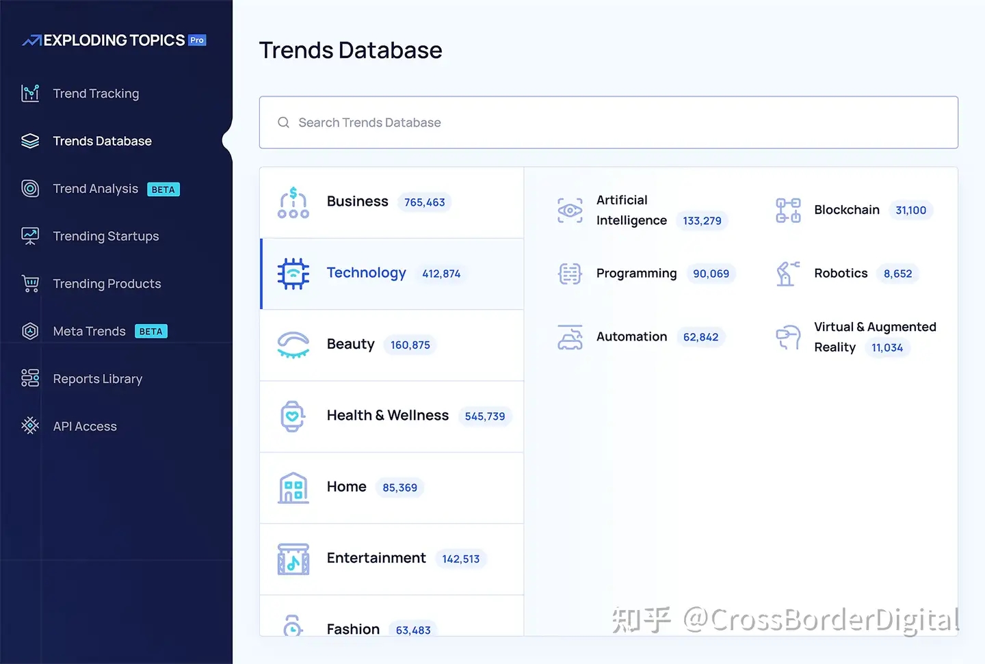Open the Trend Analysis menu item
The width and height of the screenshot is (985, 664).
(96, 189)
